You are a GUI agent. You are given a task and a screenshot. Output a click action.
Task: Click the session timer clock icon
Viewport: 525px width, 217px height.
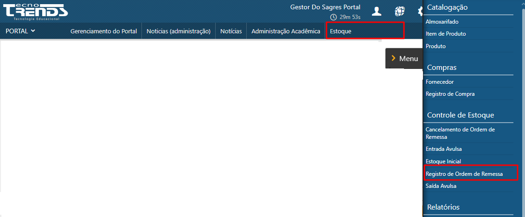(333, 17)
